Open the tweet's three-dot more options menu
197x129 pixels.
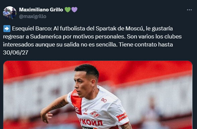click(x=189, y=10)
